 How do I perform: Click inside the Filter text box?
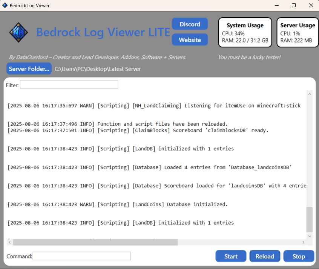tap(69, 84)
